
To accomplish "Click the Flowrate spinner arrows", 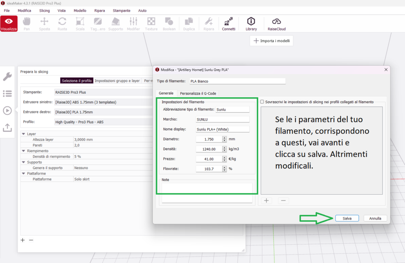I will (x=224, y=169).
